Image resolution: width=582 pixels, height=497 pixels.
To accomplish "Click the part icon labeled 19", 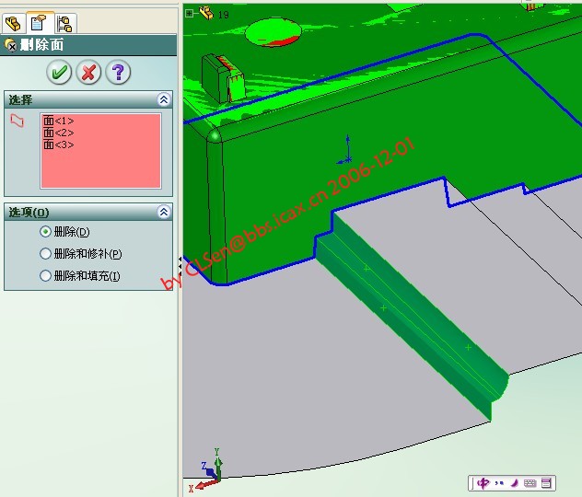I will pyautogui.click(x=207, y=13).
